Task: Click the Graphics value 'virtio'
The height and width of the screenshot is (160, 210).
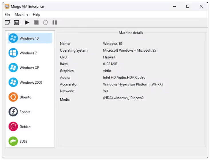Action: (107, 71)
